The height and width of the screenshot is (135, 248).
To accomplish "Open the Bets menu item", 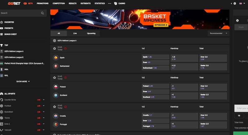I will (x=28, y=3).
